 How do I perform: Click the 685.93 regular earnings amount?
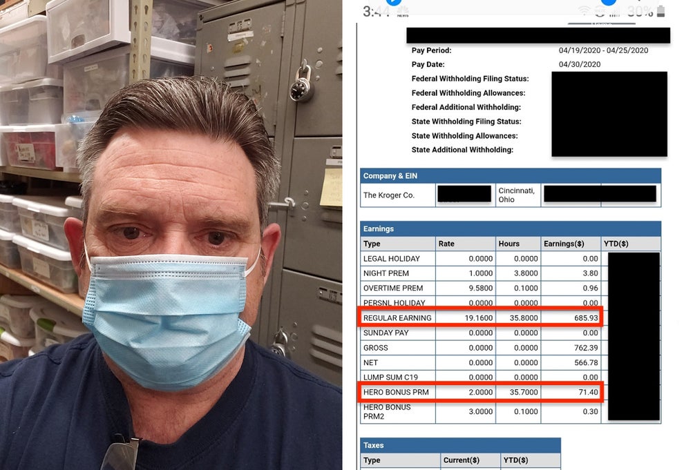(585, 318)
